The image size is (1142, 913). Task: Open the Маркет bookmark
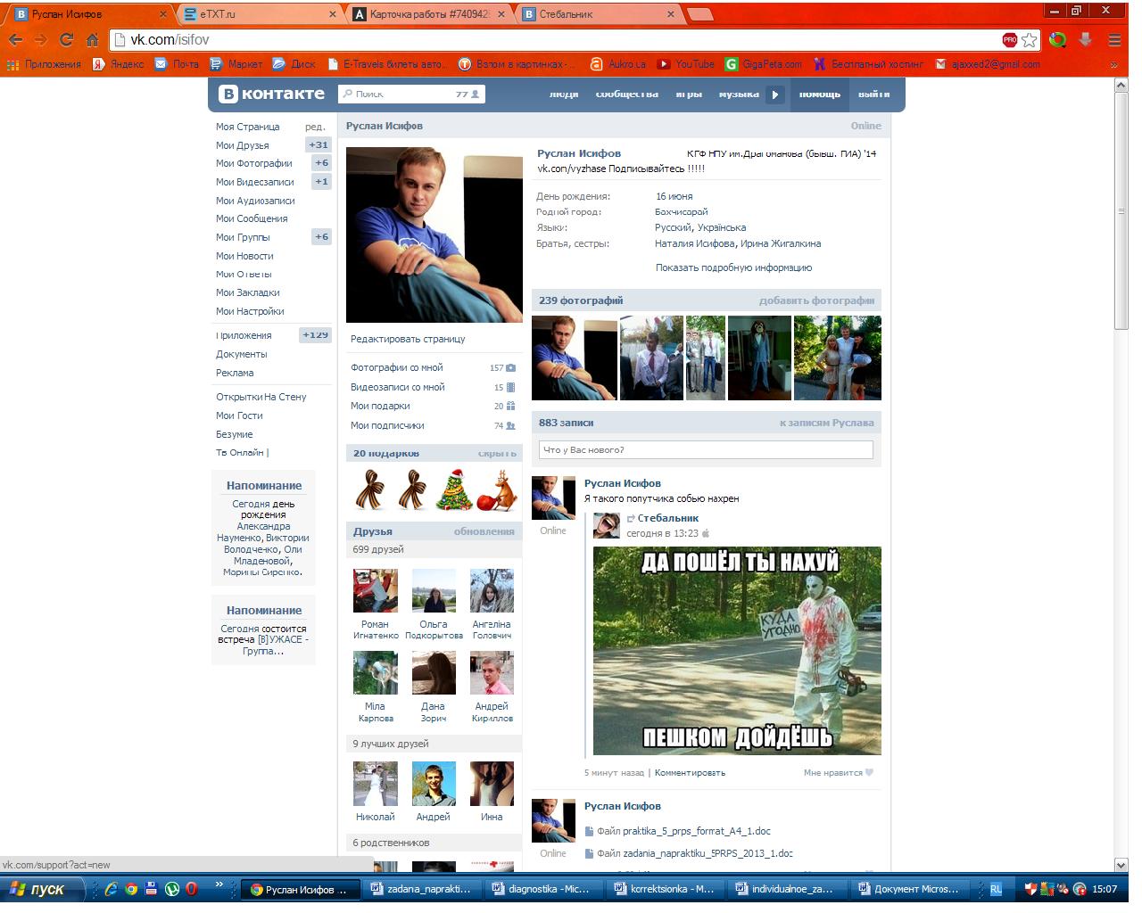(236, 64)
